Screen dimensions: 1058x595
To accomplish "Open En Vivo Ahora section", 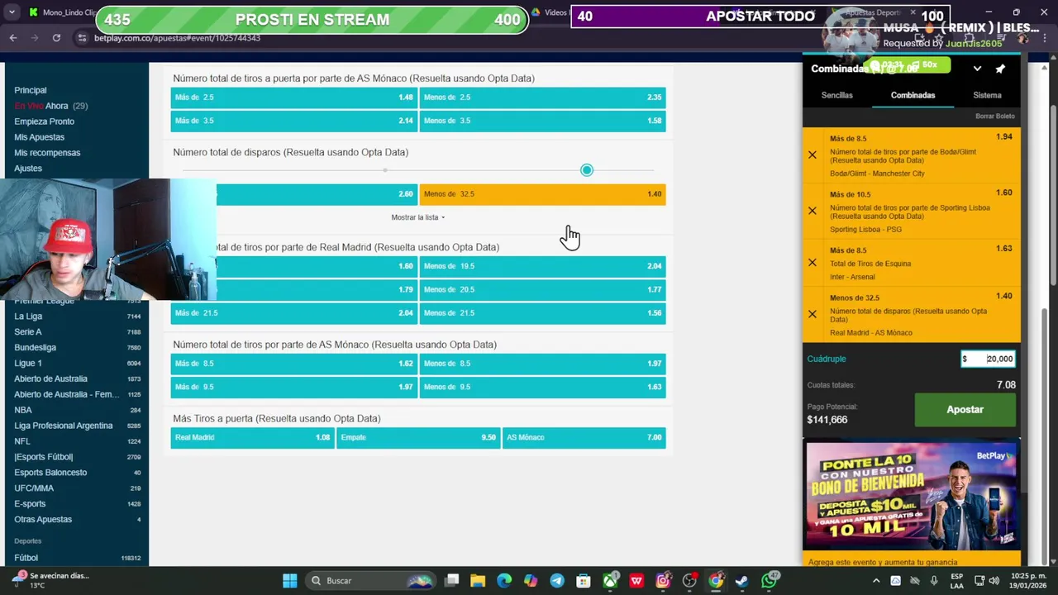I will pyautogui.click(x=50, y=106).
